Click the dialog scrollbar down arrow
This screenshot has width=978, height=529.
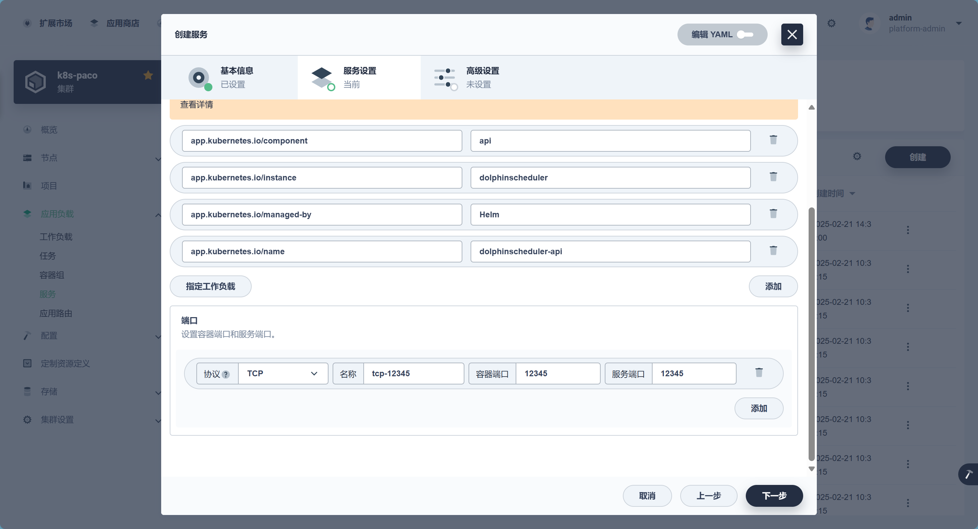(811, 469)
